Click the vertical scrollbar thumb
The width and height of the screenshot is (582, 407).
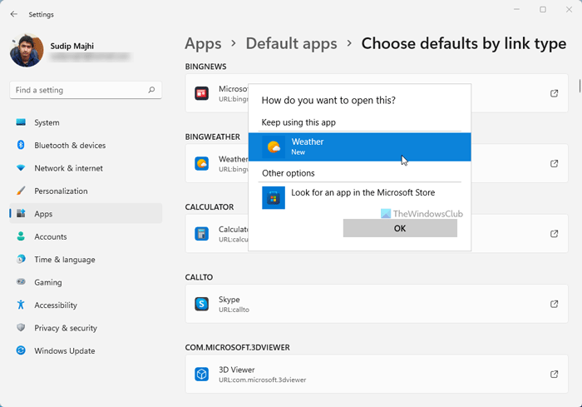coord(579,86)
